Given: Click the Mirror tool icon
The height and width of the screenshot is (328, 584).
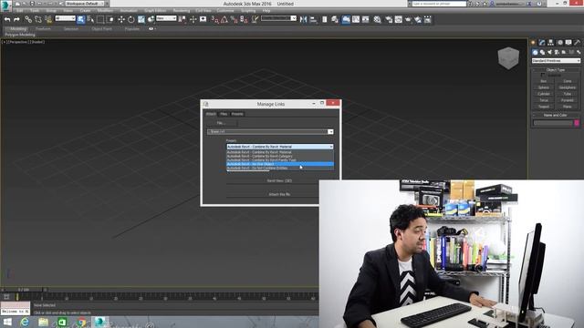Looking at the screenshot, I should click(304, 19).
